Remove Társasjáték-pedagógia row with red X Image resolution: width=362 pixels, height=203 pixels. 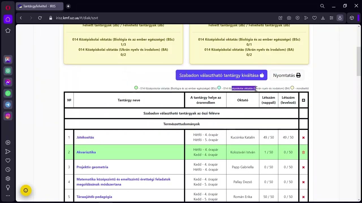point(303,197)
